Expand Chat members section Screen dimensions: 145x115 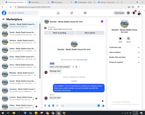pos(124,52)
